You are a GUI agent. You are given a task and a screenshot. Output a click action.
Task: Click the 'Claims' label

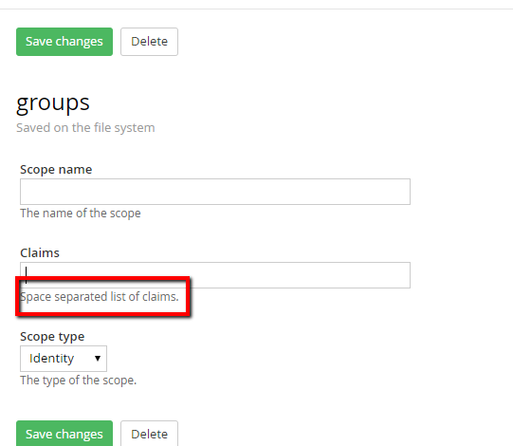40,252
